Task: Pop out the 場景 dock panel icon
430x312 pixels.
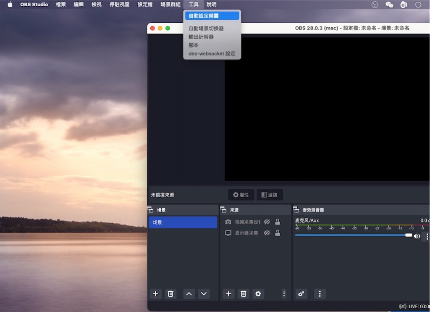Action: [150, 210]
